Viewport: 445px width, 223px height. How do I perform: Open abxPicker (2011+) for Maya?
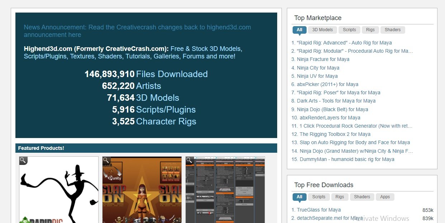coord(328,84)
